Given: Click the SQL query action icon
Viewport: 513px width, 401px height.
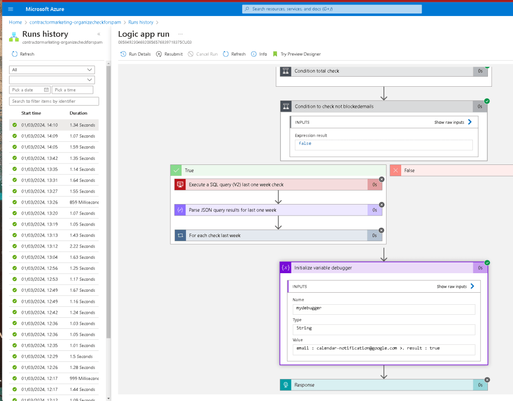Looking at the screenshot, I should pos(180,184).
